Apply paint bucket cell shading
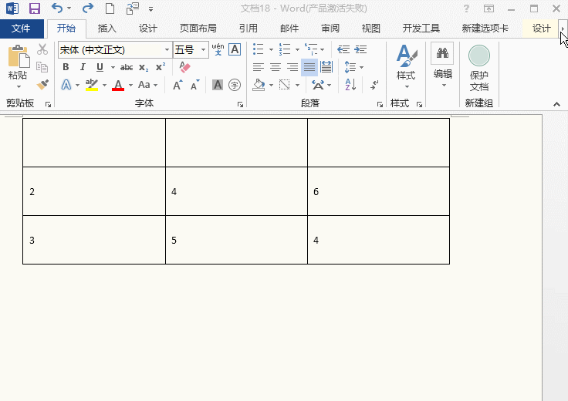 coord(259,85)
